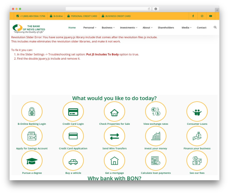
Task: Click the View exchange rates currency icon
Action: 156,111
